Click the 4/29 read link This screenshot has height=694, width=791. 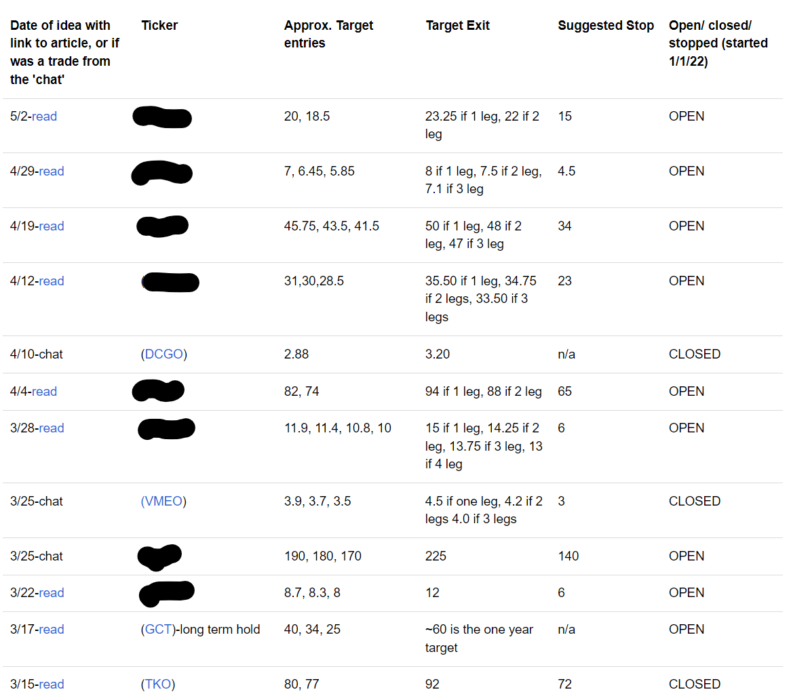click(x=52, y=171)
